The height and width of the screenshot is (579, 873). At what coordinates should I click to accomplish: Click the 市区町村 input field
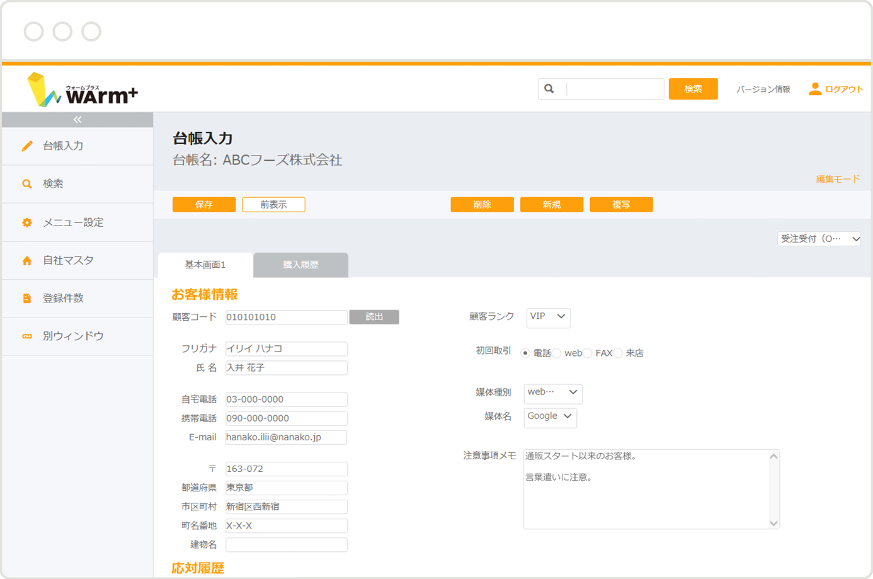tap(286, 507)
